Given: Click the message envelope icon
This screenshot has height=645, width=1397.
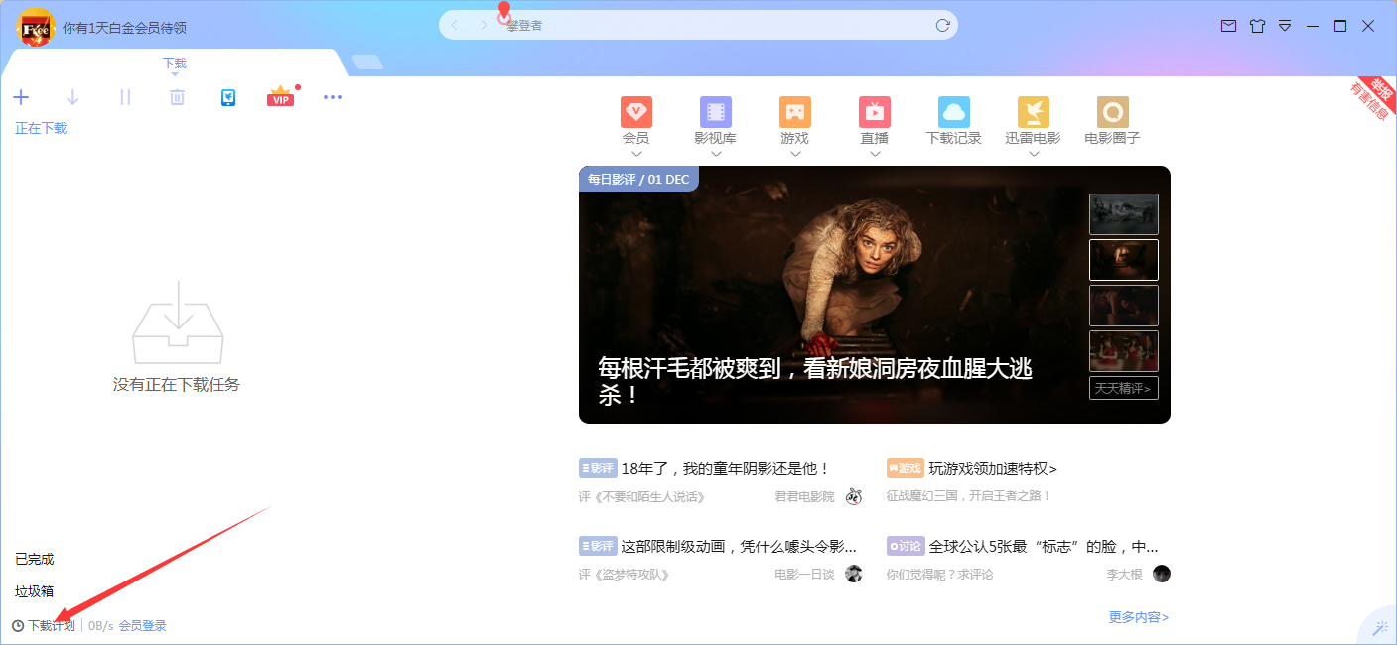Looking at the screenshot, I should [1226, 28].
